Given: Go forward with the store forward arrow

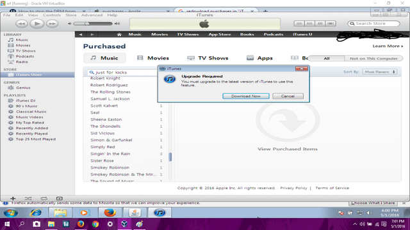Looking at the screenshot, I should [92, 34].
